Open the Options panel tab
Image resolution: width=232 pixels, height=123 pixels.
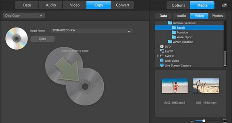(x=178, y=5)
